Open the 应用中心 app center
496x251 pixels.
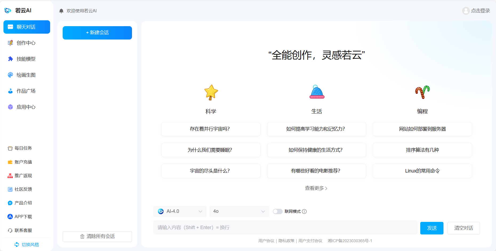(26, 107)
